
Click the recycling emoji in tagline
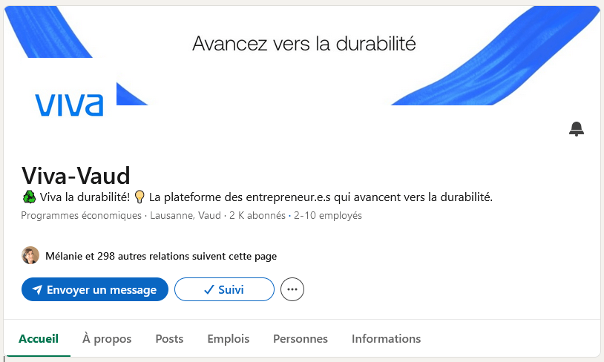[29, 197]
